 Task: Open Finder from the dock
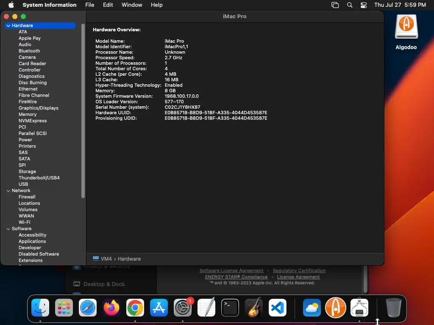tap(40, 308)
